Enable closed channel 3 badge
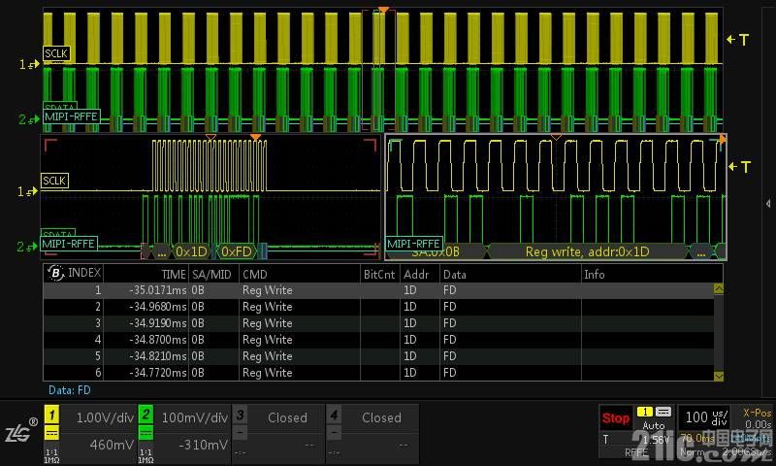The image size is (776, 466). (x=240, y=415)
